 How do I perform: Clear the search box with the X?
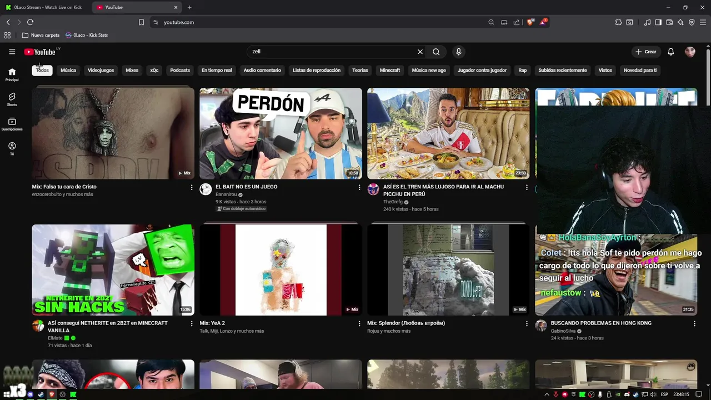(x=420, y=52)
